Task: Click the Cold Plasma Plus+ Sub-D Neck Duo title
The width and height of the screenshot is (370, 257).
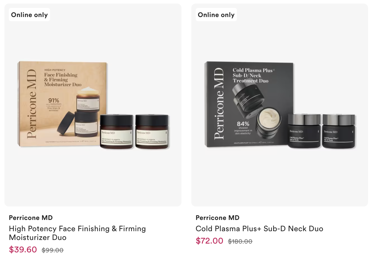Action: [x=259, y=228]
